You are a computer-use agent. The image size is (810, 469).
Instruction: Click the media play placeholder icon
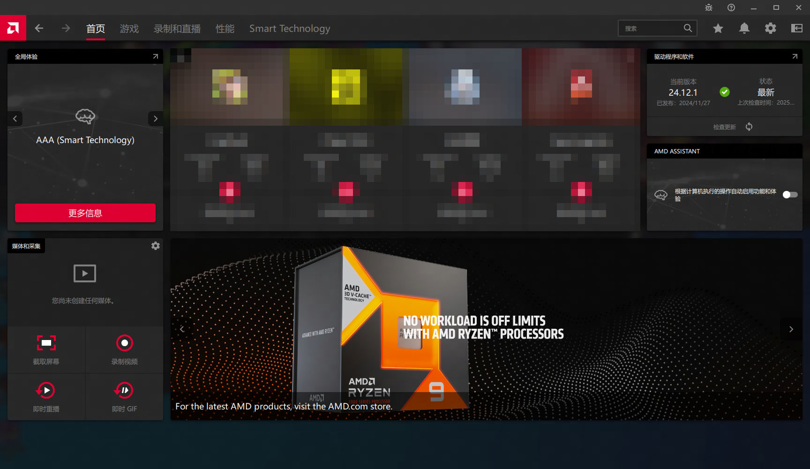pos(85,273)
